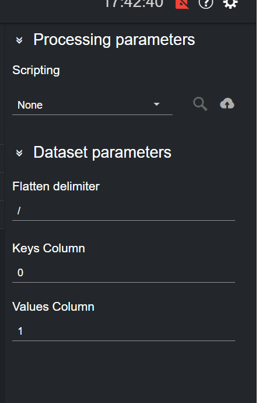The height and width of the screenshot is (403, 259).
Task: Select the 'None' value in Scripting selector
Action: [30, 105]
